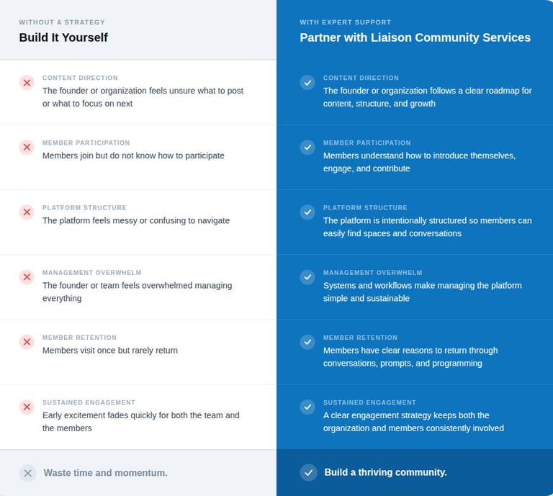Click the checkmark icon beside blue Sustained Engagement
The image size is (553, 496).
(307, 407)
